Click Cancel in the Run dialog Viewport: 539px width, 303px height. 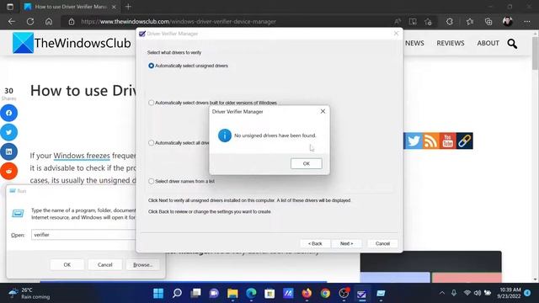coord(104,264)
